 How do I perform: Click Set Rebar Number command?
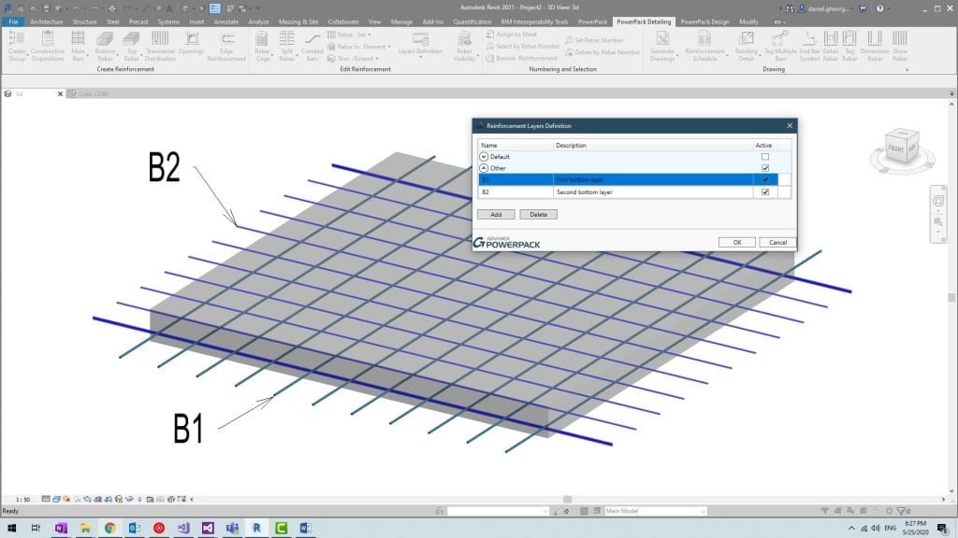594,40
